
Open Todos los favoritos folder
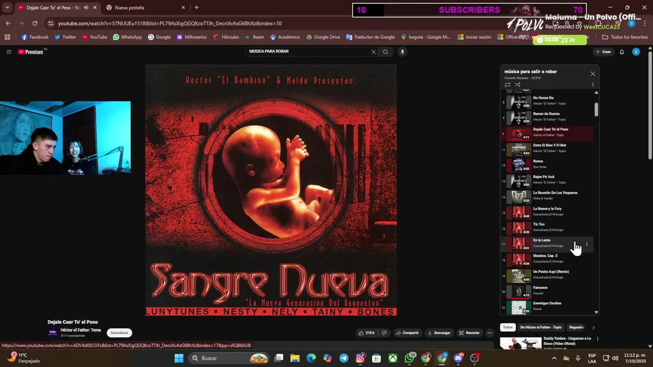[625, 37]
